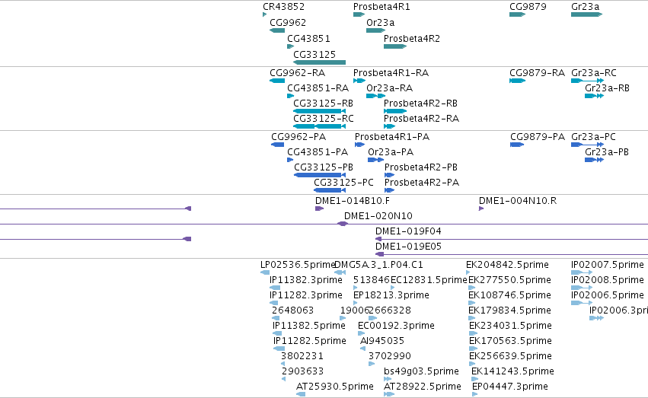
Task: Click the EK204842.5prime EST label
Action: [x=507, y=265]
